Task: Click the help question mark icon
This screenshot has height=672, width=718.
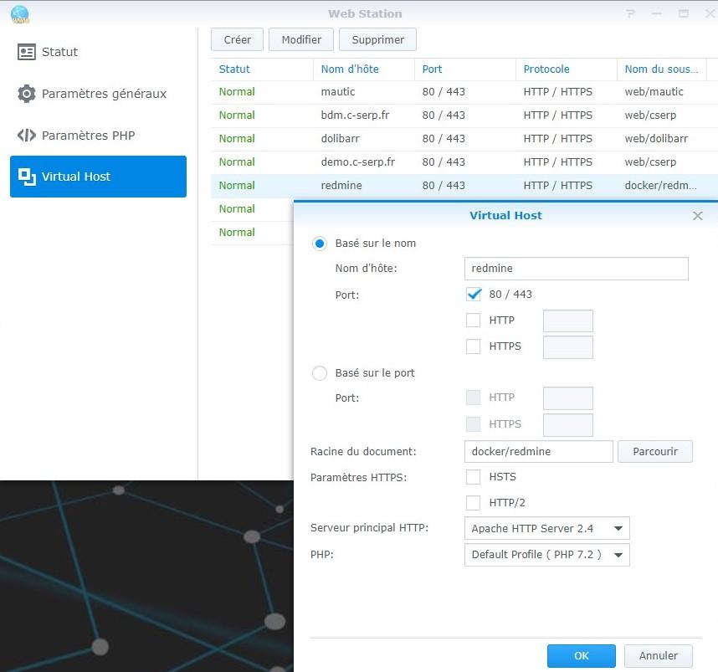Action: (x=630, y=13)
